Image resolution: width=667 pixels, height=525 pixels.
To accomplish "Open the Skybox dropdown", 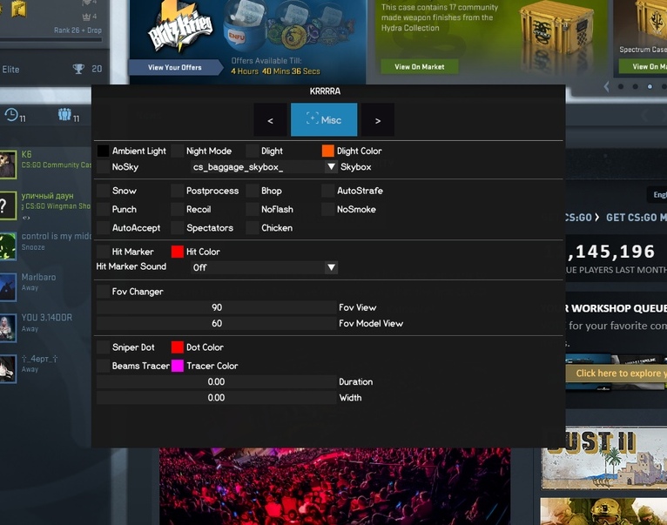I will click(x=331, y=166).
